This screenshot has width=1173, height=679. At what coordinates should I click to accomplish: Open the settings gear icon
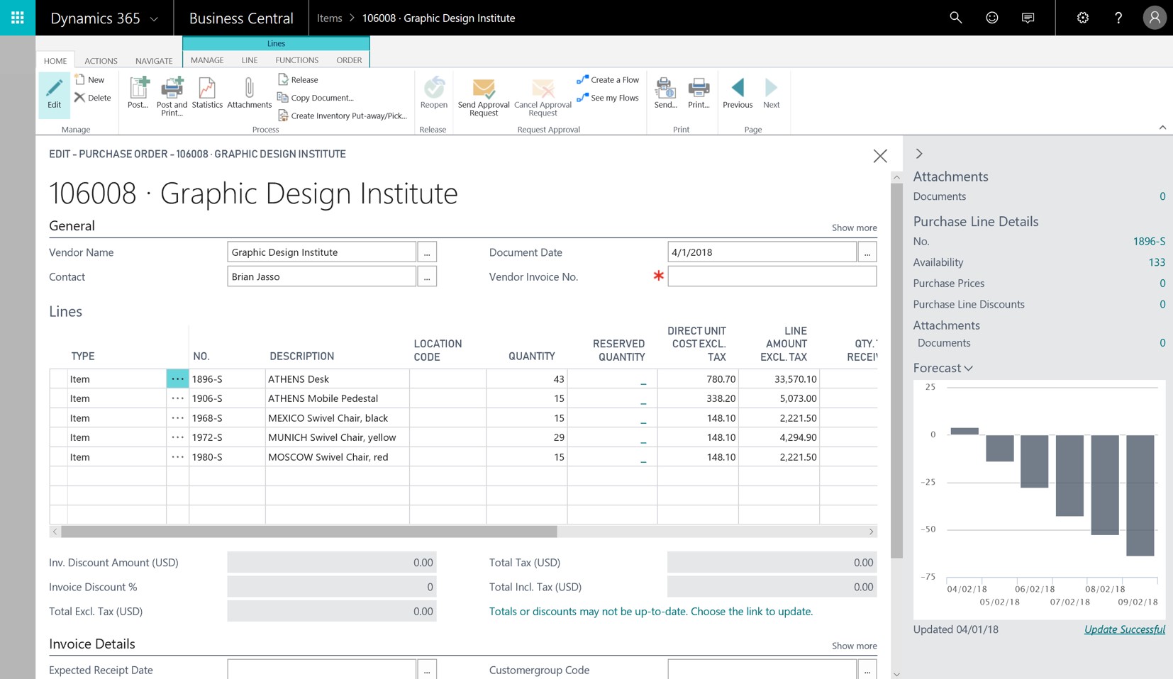[x=1082, y=18]
